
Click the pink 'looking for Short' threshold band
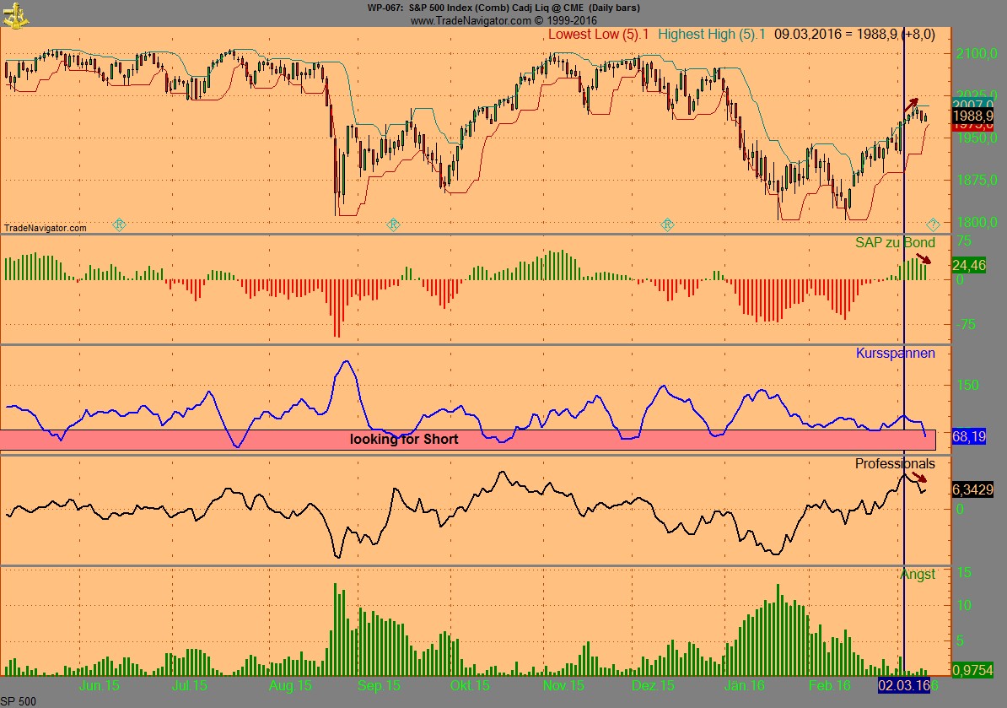pyautogui.click(x=403, y=440)
